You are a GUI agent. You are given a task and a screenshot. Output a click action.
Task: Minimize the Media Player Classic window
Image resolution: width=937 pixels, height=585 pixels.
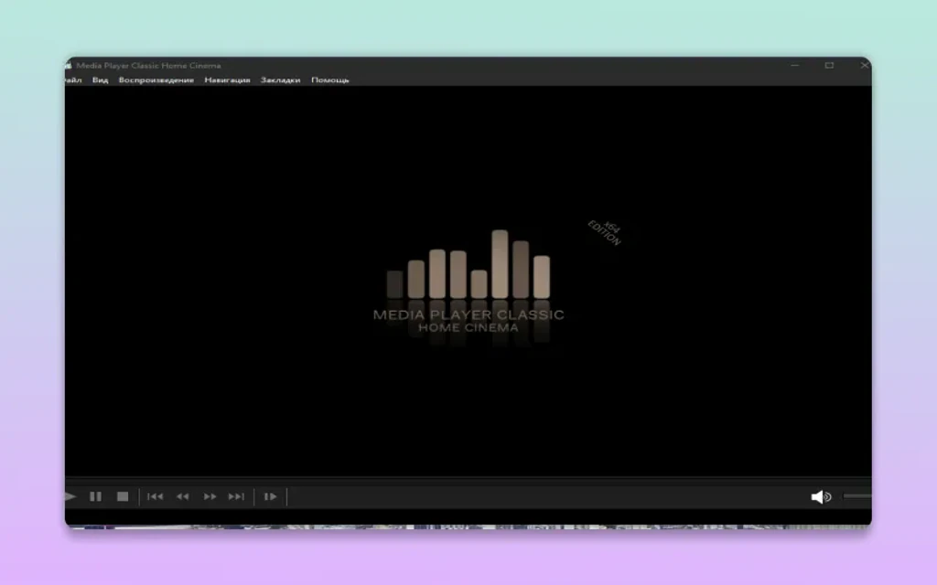[x=795, y=65]
